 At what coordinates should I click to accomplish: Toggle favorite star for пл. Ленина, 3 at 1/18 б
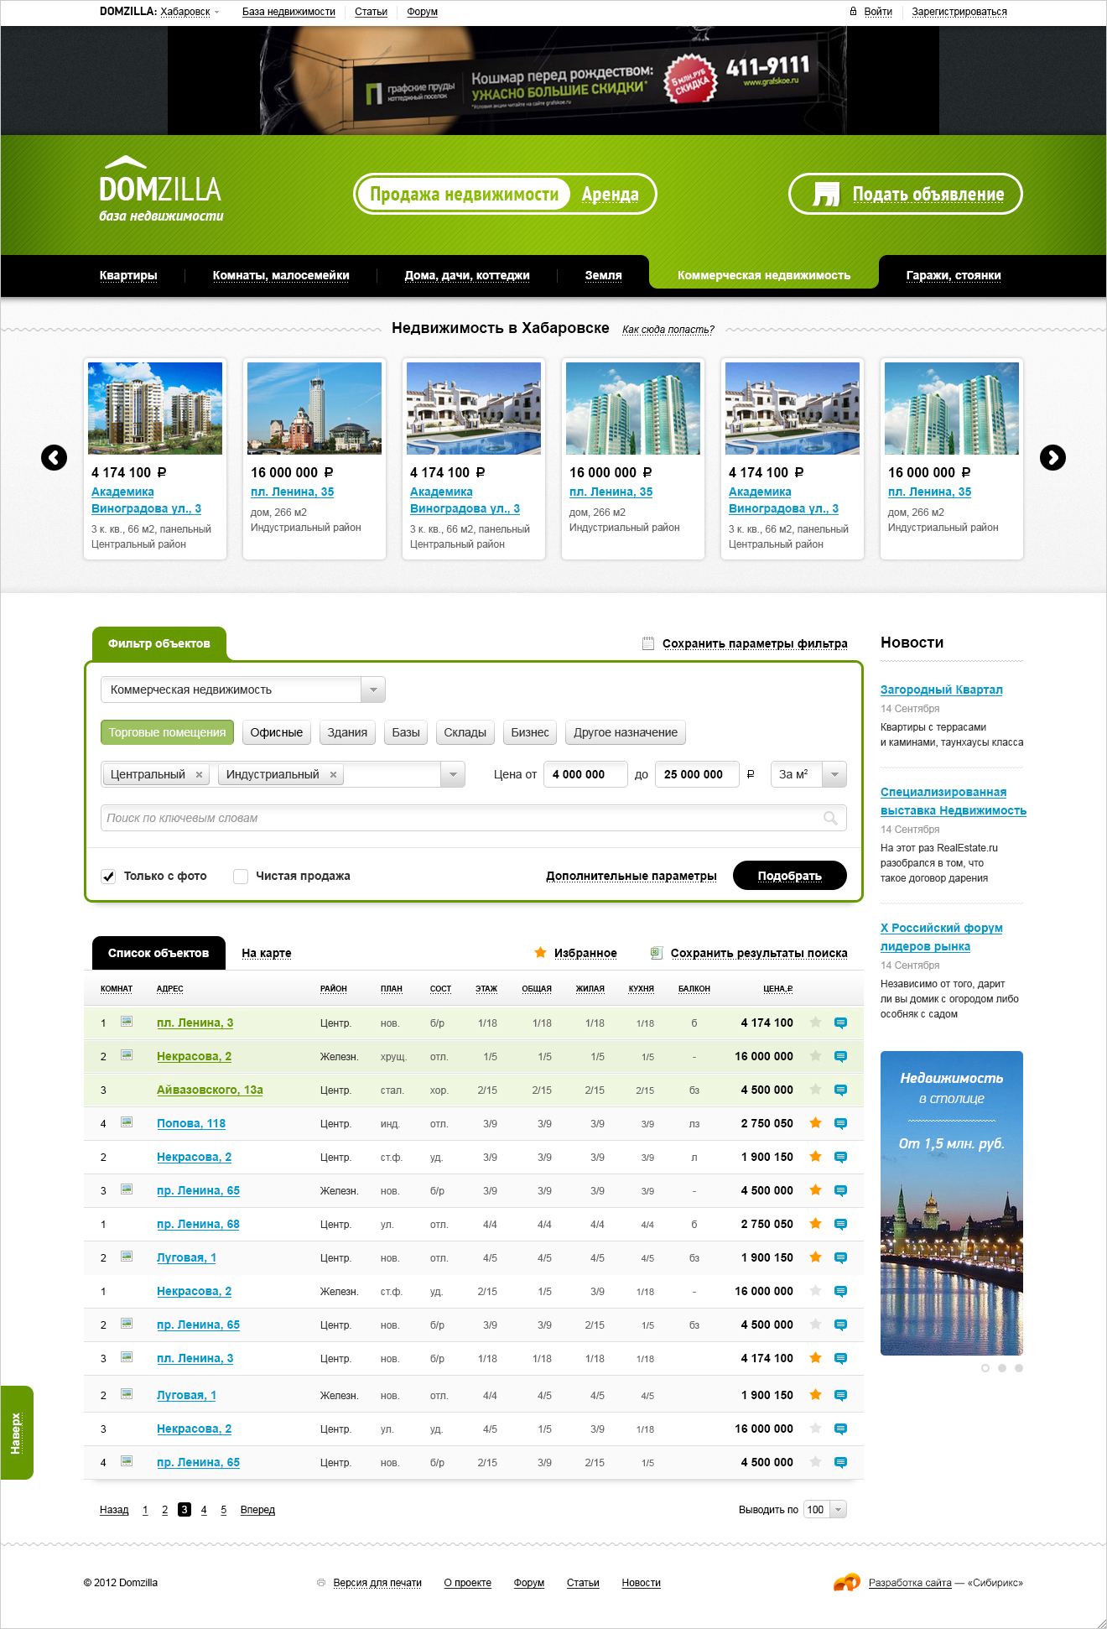815,1022
